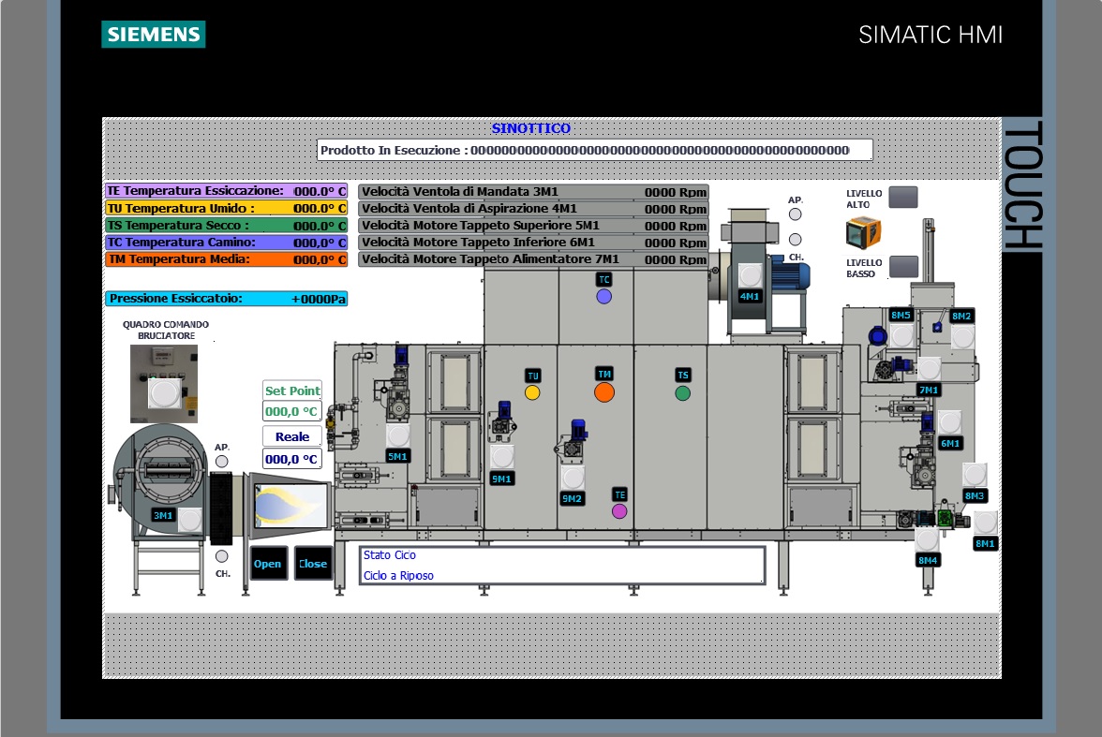The height and width of the screenshot is (737, 1102).
Task: Click the Set Point temperature value field
Action: pyautogui.click(x=291, y=412)
